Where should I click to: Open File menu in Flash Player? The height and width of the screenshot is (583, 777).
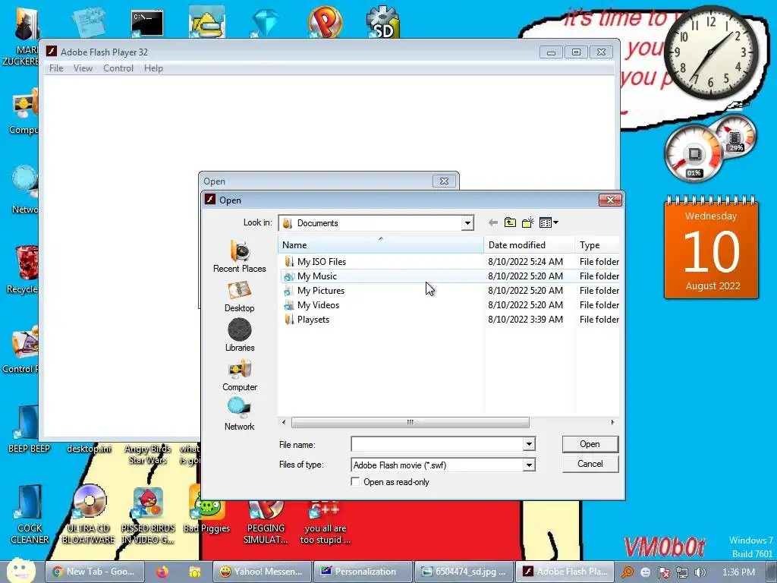click(x=56, y=68)
